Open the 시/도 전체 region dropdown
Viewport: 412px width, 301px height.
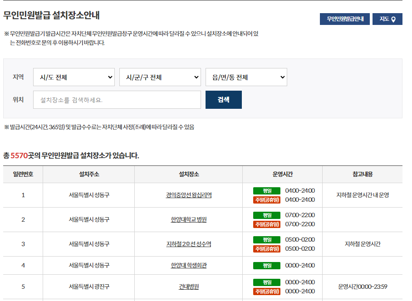coord(74,77)
